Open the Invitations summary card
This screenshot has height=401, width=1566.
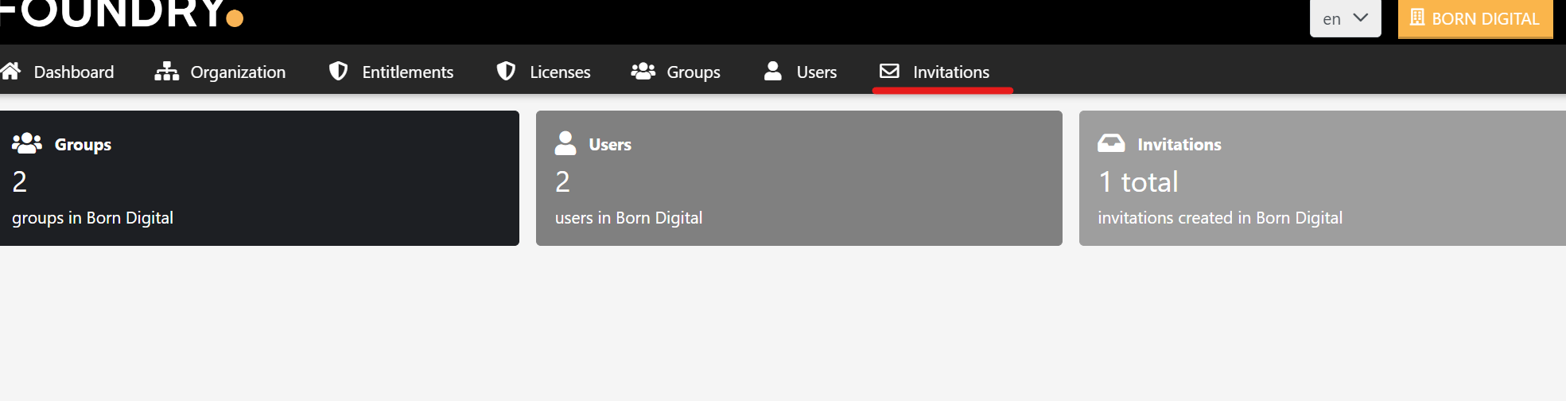(x=1323, y=178)
